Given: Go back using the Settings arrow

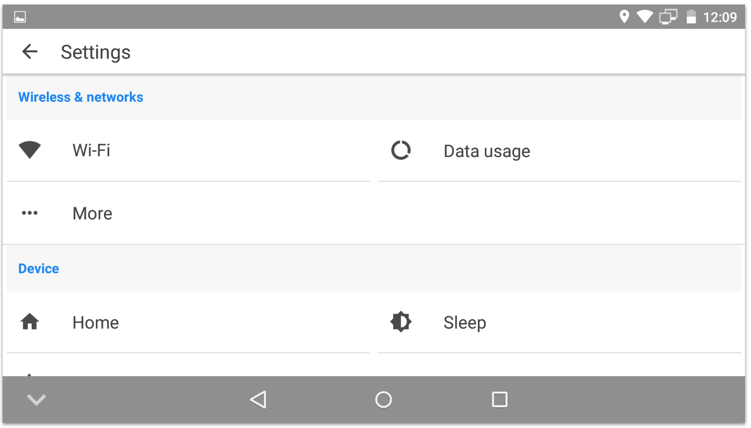Looking at the screenshot, I should pyautogui.click(x=30, y=52).
